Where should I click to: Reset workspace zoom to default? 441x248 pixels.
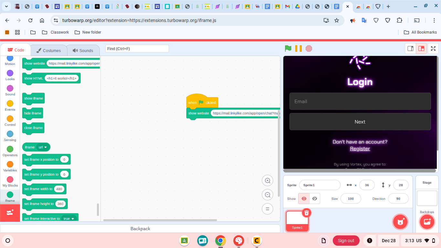[x=268, y=209]
